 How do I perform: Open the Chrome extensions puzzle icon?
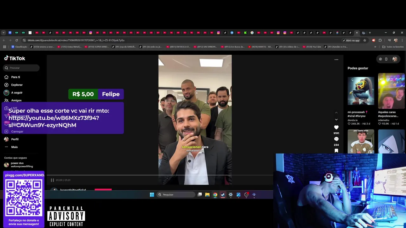click(x=380, y=40)
